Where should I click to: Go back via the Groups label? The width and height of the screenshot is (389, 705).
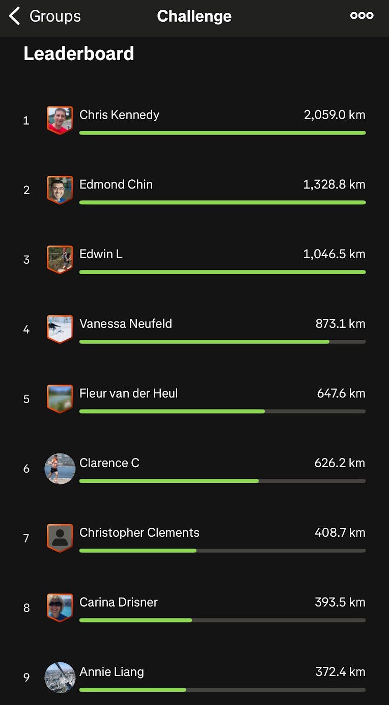[x=55, y=16]
